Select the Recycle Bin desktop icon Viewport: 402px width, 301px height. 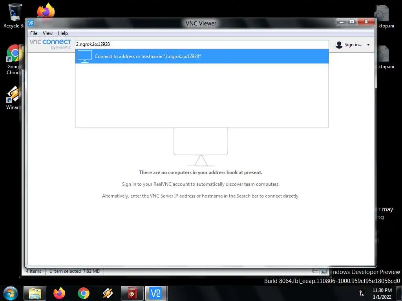[x=14, y=16]
